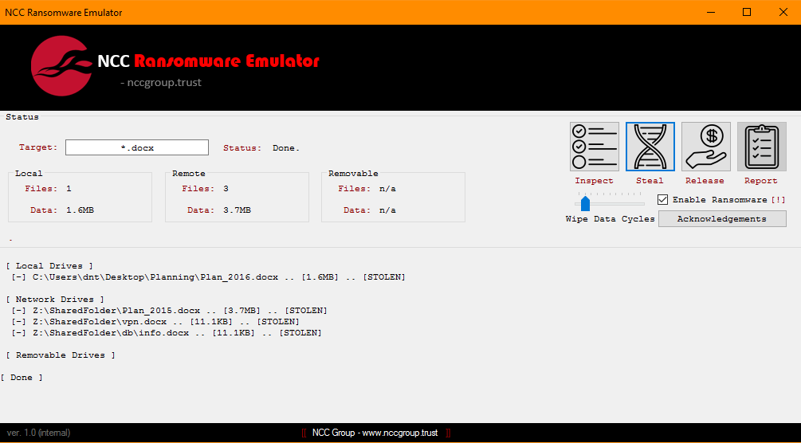Screen dimensions: 801x443
Task: Select the Network Drives section header
Action: (x=51, y=300)
